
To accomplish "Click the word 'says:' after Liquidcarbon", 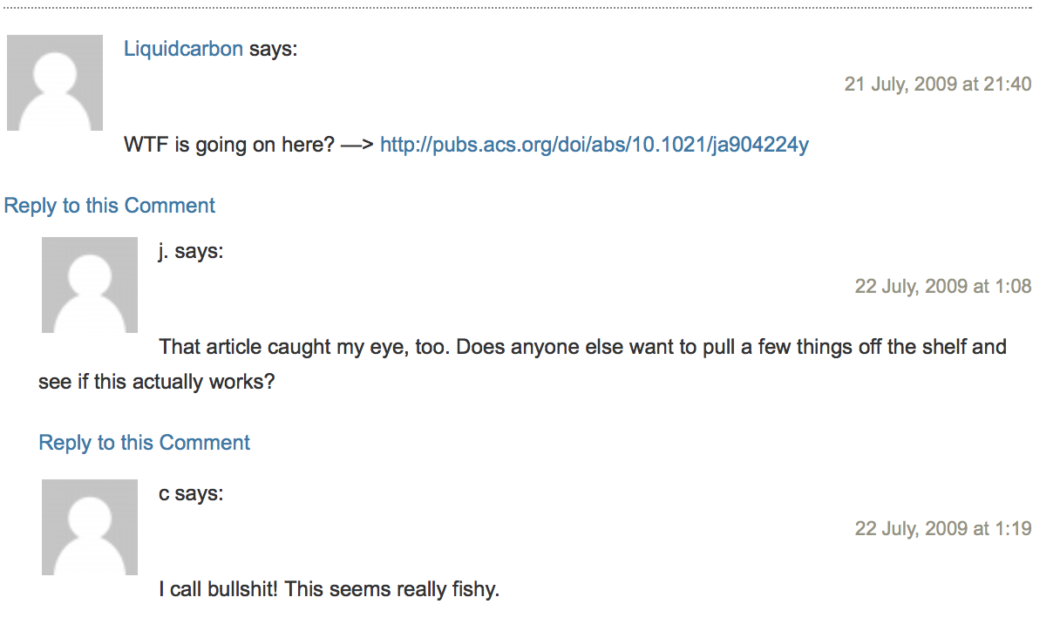I will pyautogui.click(x=274, y=49).
